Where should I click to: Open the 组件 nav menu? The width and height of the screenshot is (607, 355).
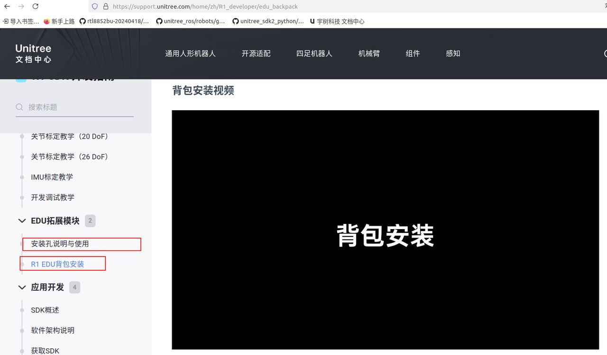click(413, 53)
